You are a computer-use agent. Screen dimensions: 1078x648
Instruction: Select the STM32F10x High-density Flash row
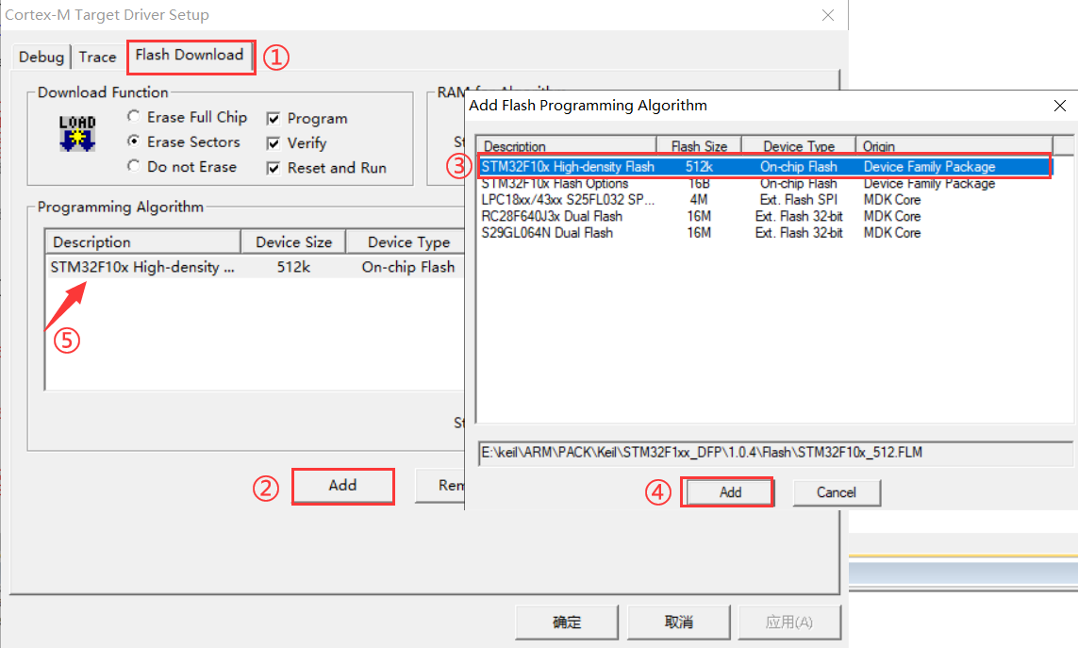(x=765, y=166)
